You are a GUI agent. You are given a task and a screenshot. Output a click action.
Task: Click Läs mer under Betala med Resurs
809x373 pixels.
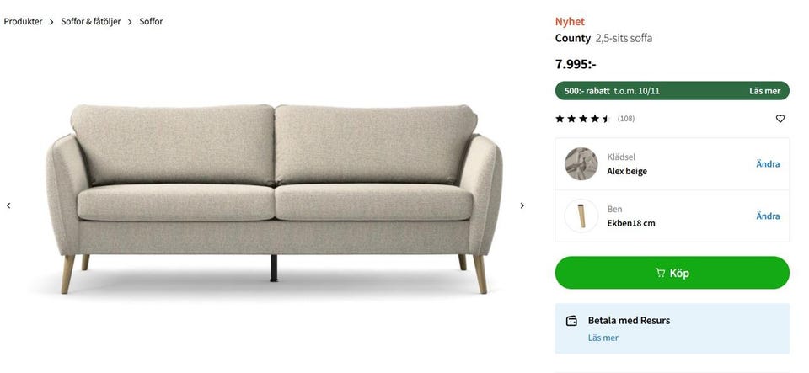603,338
